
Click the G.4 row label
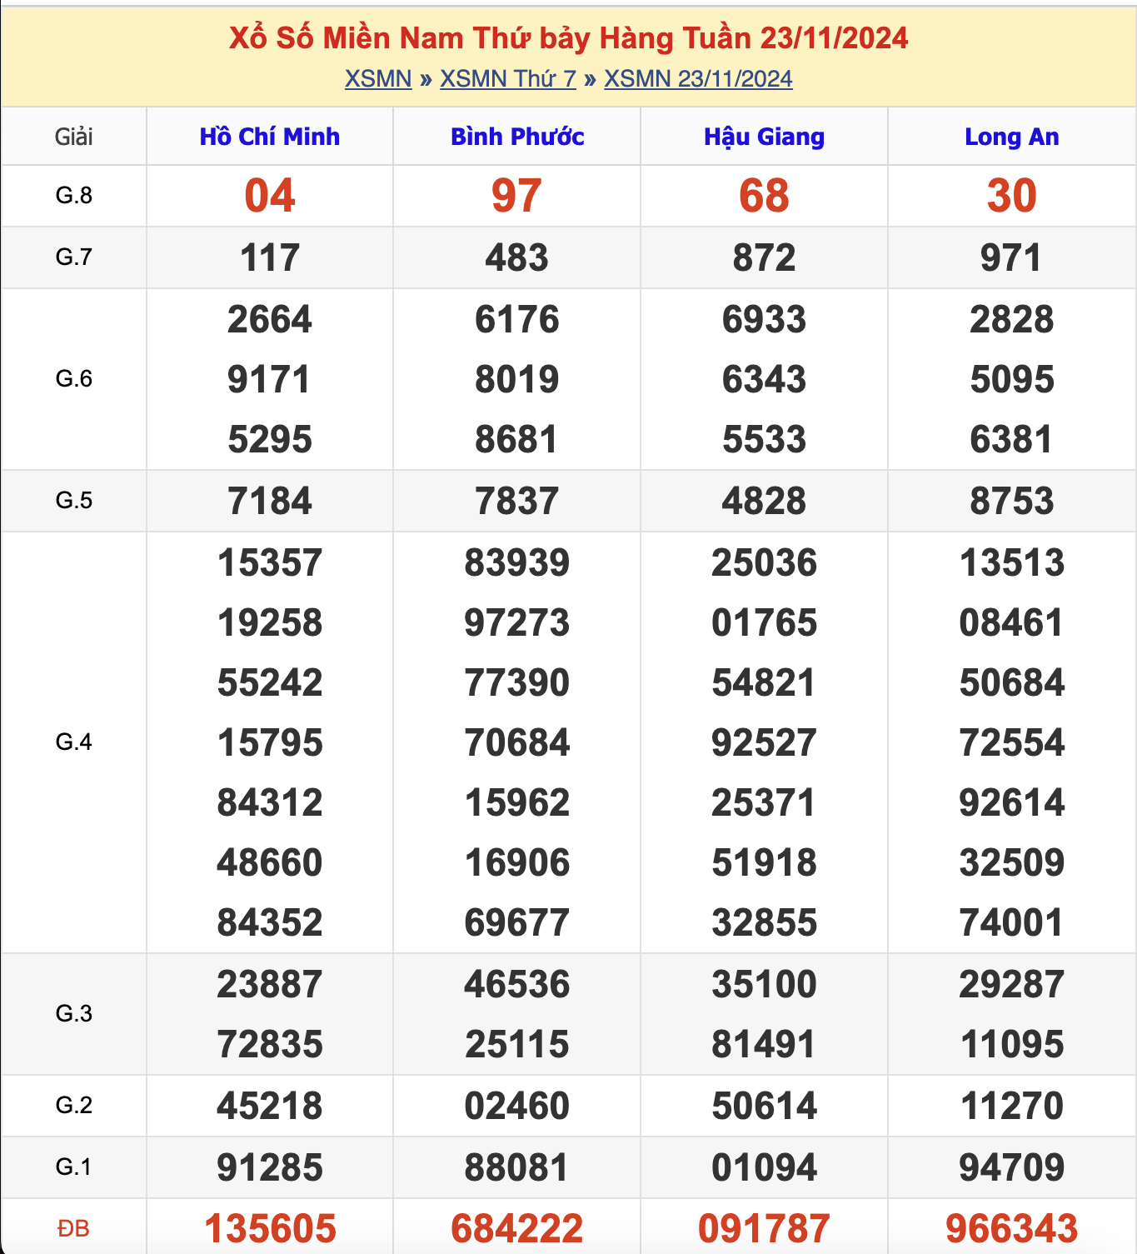point(74,742)
